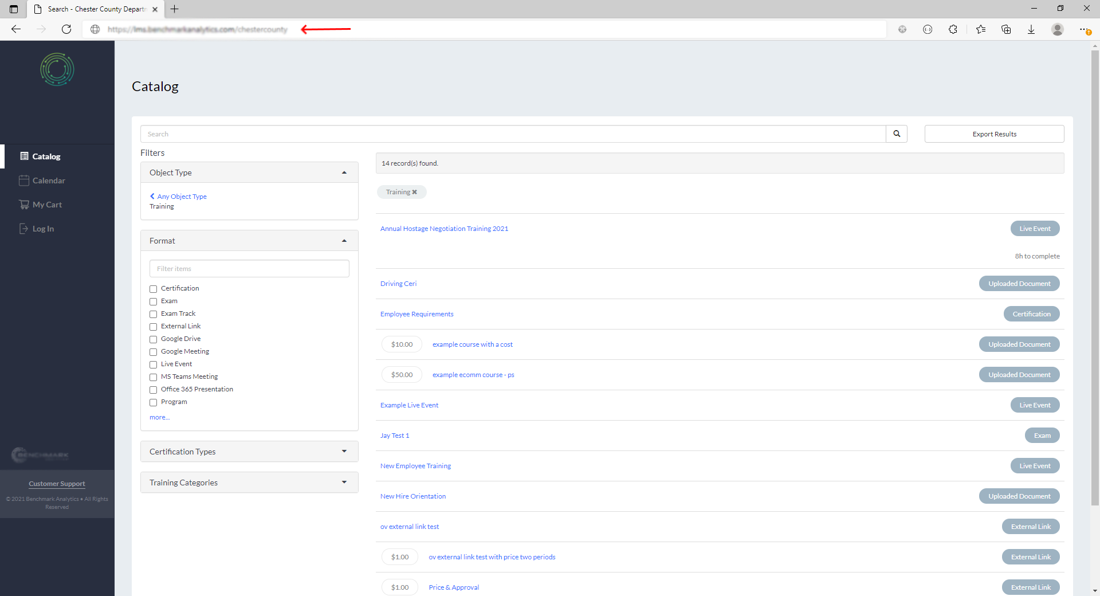1100x596 pixels.
Task: Check the Certification format checkbox
Action: (x=153, y=289)
